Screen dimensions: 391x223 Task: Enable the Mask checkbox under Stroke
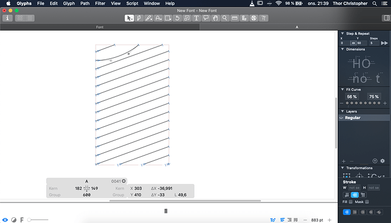coord(367,202)
